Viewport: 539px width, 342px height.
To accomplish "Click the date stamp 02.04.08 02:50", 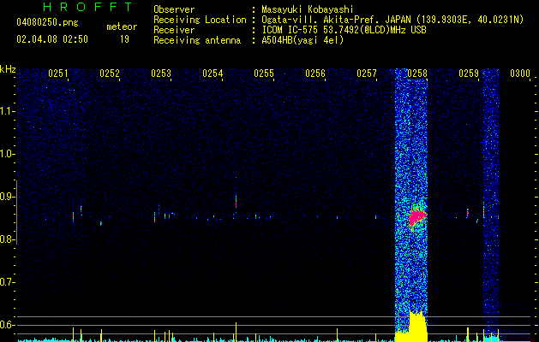I will pyautogui.click(x=52, y=39).
